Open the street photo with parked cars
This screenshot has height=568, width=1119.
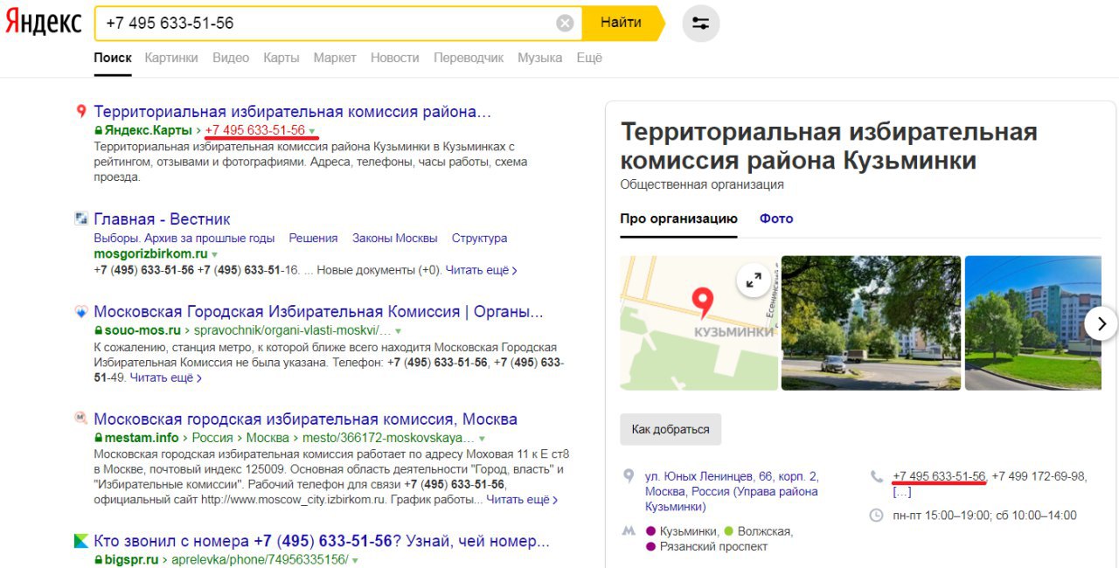tap(871, 322)
